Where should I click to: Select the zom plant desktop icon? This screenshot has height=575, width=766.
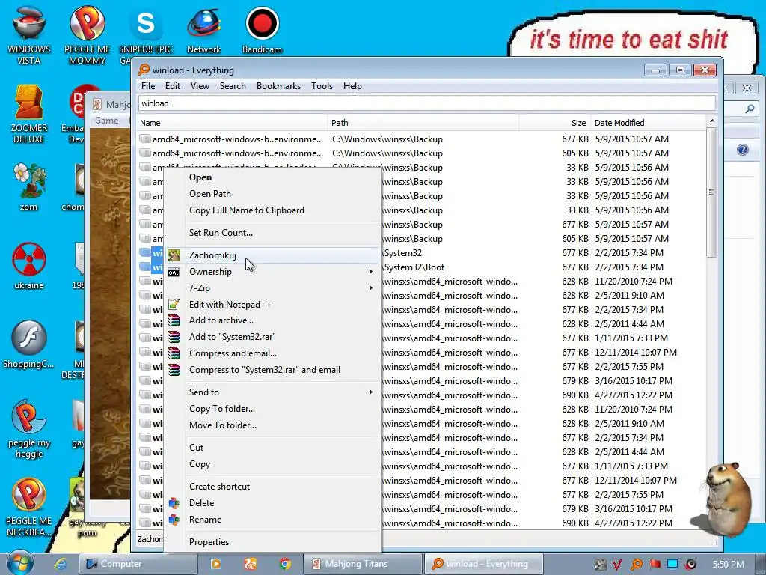coord(29,186)
